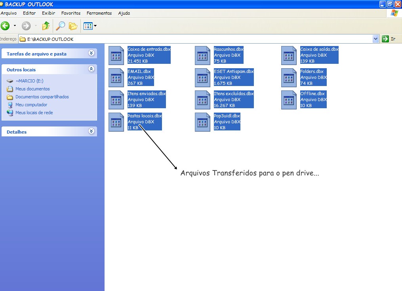402x291 pixels.
Task: Open the Forward button history dropdown arrow
Action: pyautogui.click(x=36, y=26)
